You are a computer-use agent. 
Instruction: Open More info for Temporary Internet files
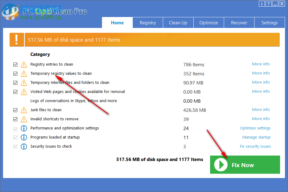tap(261, 82)
